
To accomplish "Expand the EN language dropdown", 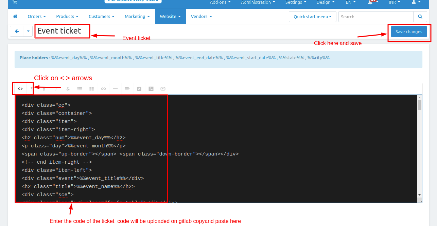I will 351,2.
